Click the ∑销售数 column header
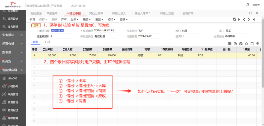Screen dimensions: 264x126 pos(107,49)
